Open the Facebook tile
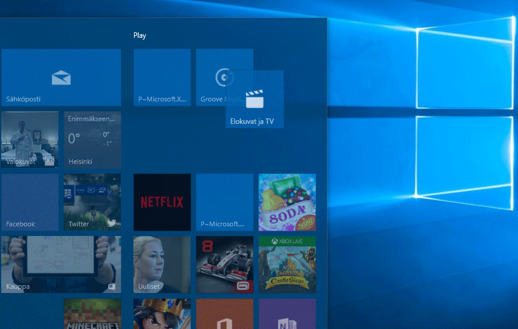The image size is (518, 329). pyautogui.click(x=29, y=202)
